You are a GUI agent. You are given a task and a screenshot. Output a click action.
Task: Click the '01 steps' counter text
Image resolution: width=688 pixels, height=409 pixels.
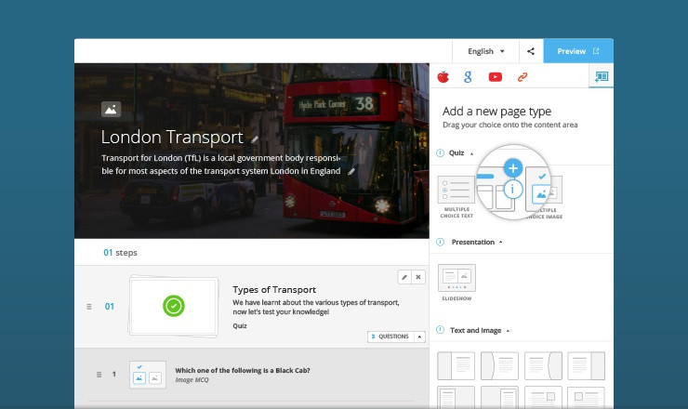click(x=120, y=252)
